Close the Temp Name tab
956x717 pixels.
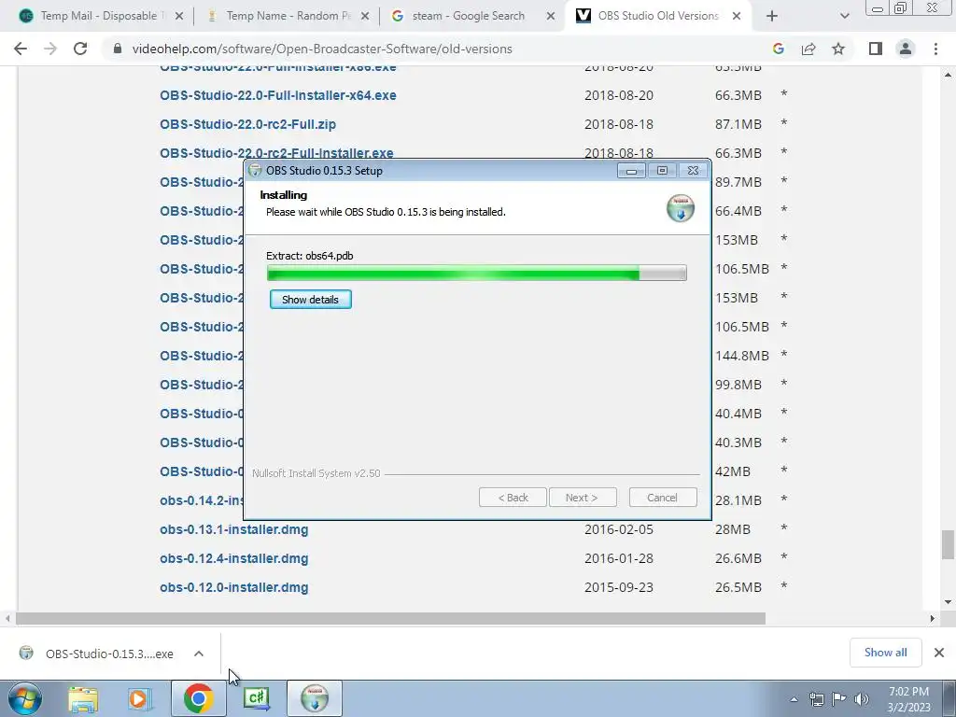coord(365,16)
